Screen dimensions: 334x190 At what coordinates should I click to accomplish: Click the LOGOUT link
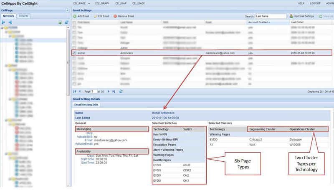(315, 3)
